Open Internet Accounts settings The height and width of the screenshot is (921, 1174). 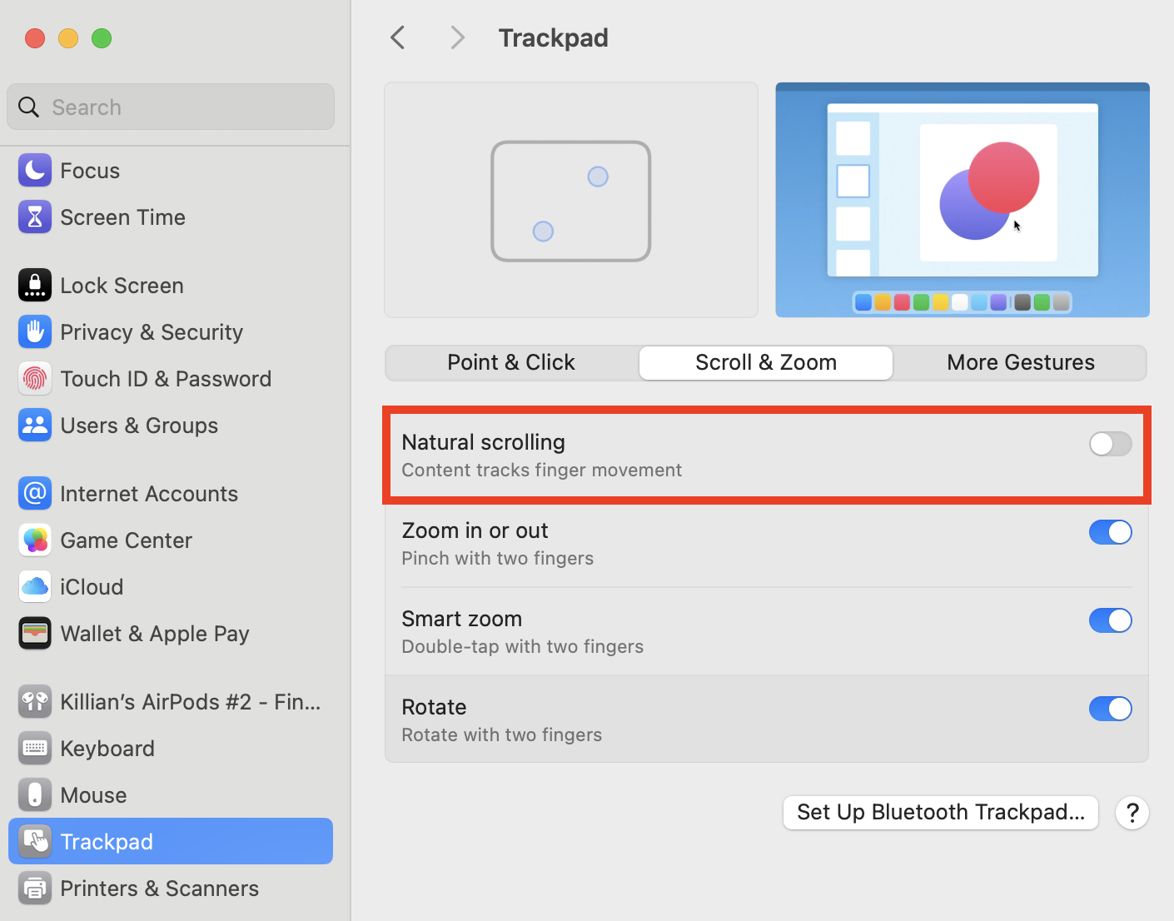34,493
